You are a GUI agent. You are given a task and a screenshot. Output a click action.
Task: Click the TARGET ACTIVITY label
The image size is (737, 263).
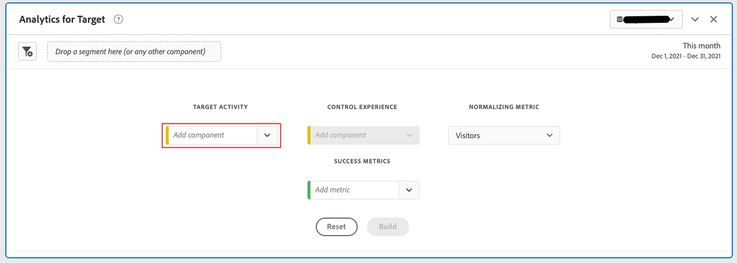coord(221,107)
